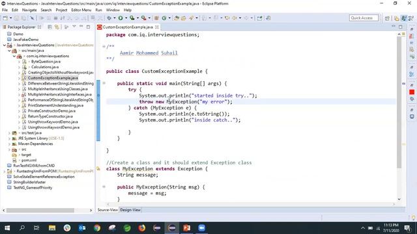Open the External Tools dropdown arrow
417x234 pixels.
(149, 18)
